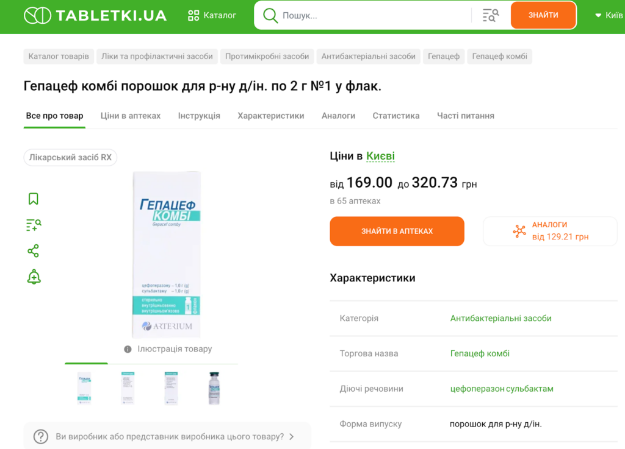Click the add-to-search-list icon beside image

click(34, 225)
